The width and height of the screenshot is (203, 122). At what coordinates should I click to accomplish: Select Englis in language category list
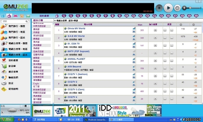[36, 84]
